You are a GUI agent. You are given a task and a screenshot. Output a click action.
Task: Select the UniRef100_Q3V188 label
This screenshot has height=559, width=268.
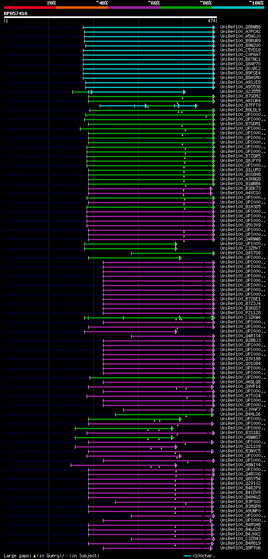pos(240,359)
